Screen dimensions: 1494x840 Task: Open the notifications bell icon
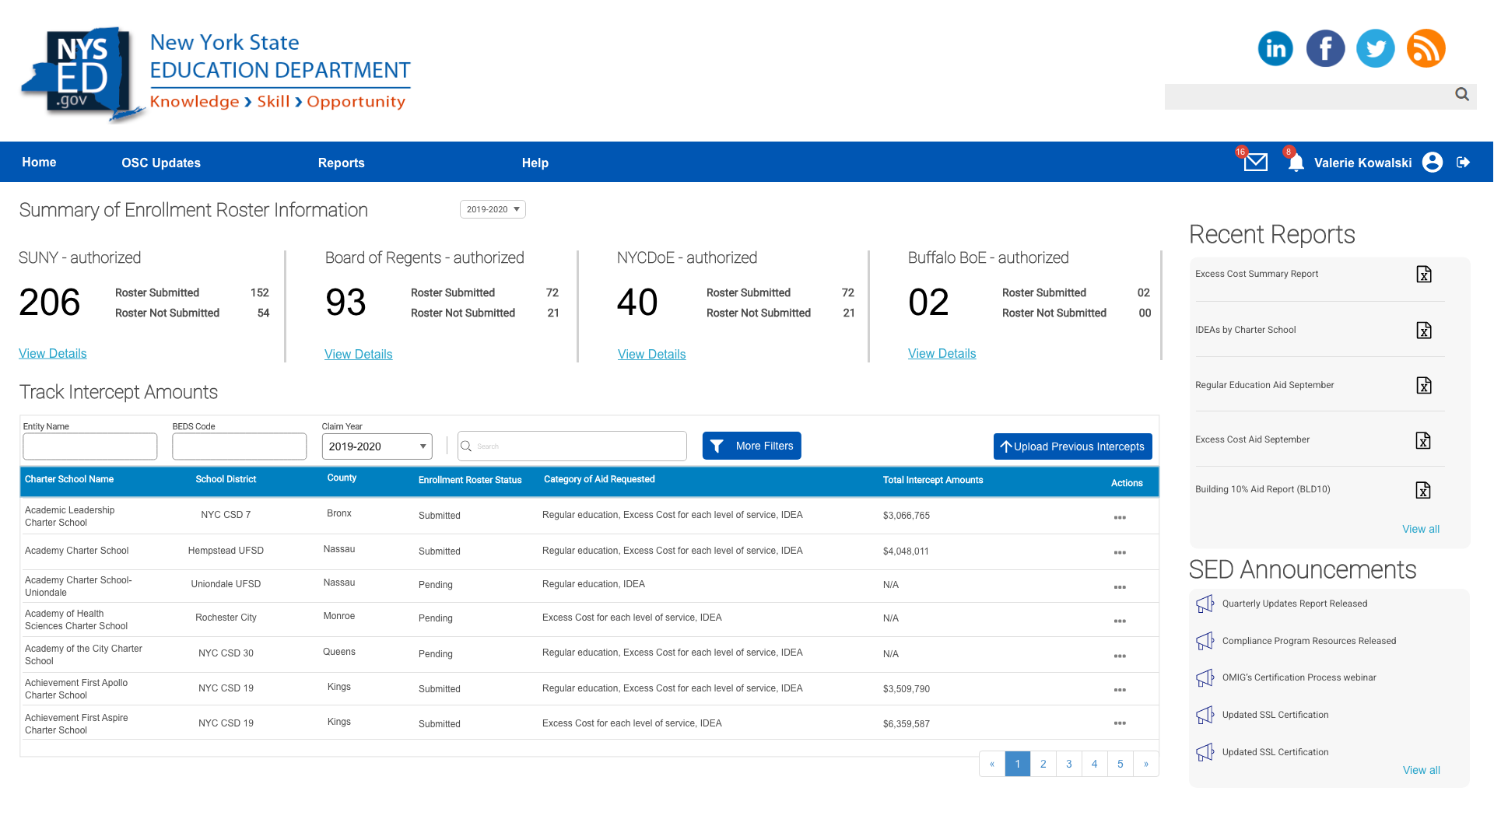[x=1296, y=163]
